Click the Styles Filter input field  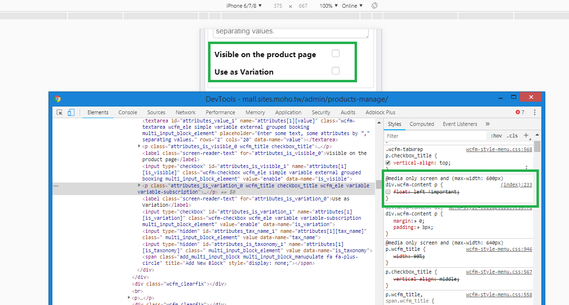pyautogui.click(x=435, y=136)
